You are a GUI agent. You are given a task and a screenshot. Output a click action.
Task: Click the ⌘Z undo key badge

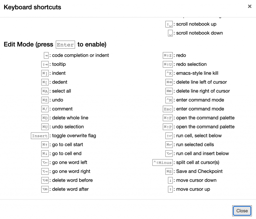point(45,100)
